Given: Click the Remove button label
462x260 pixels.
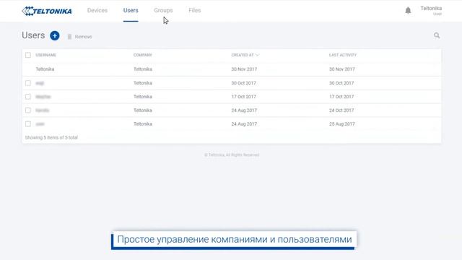Looking at the screenshot, I should pos(84,37).
